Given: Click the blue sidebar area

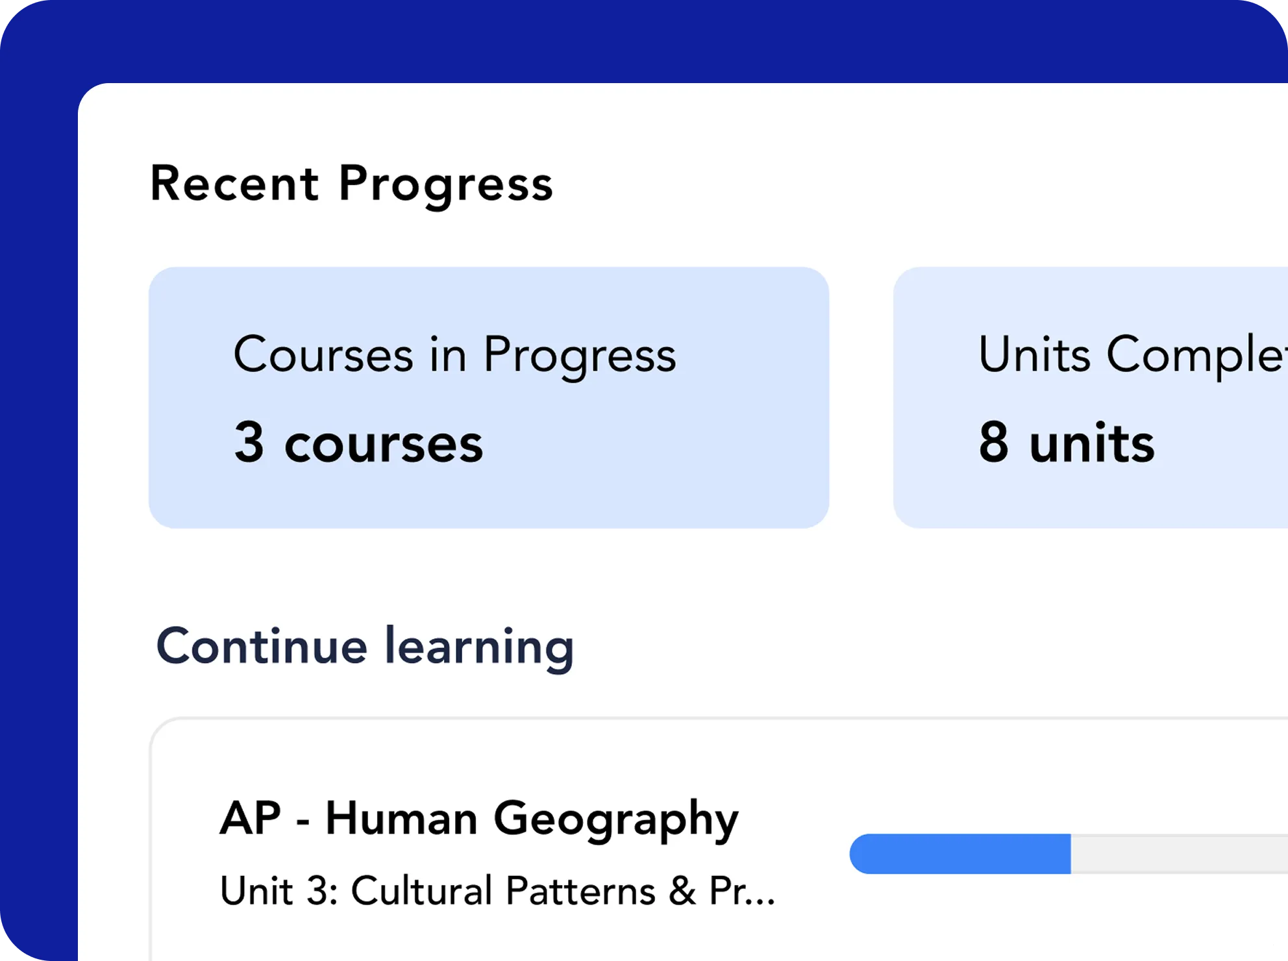Looking at the screenshot, I should [x=39, y=480].
